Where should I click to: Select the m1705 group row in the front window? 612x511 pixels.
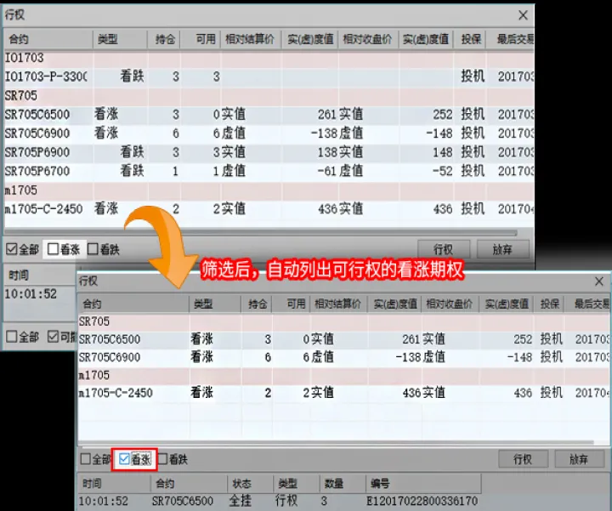coord(344,375)
